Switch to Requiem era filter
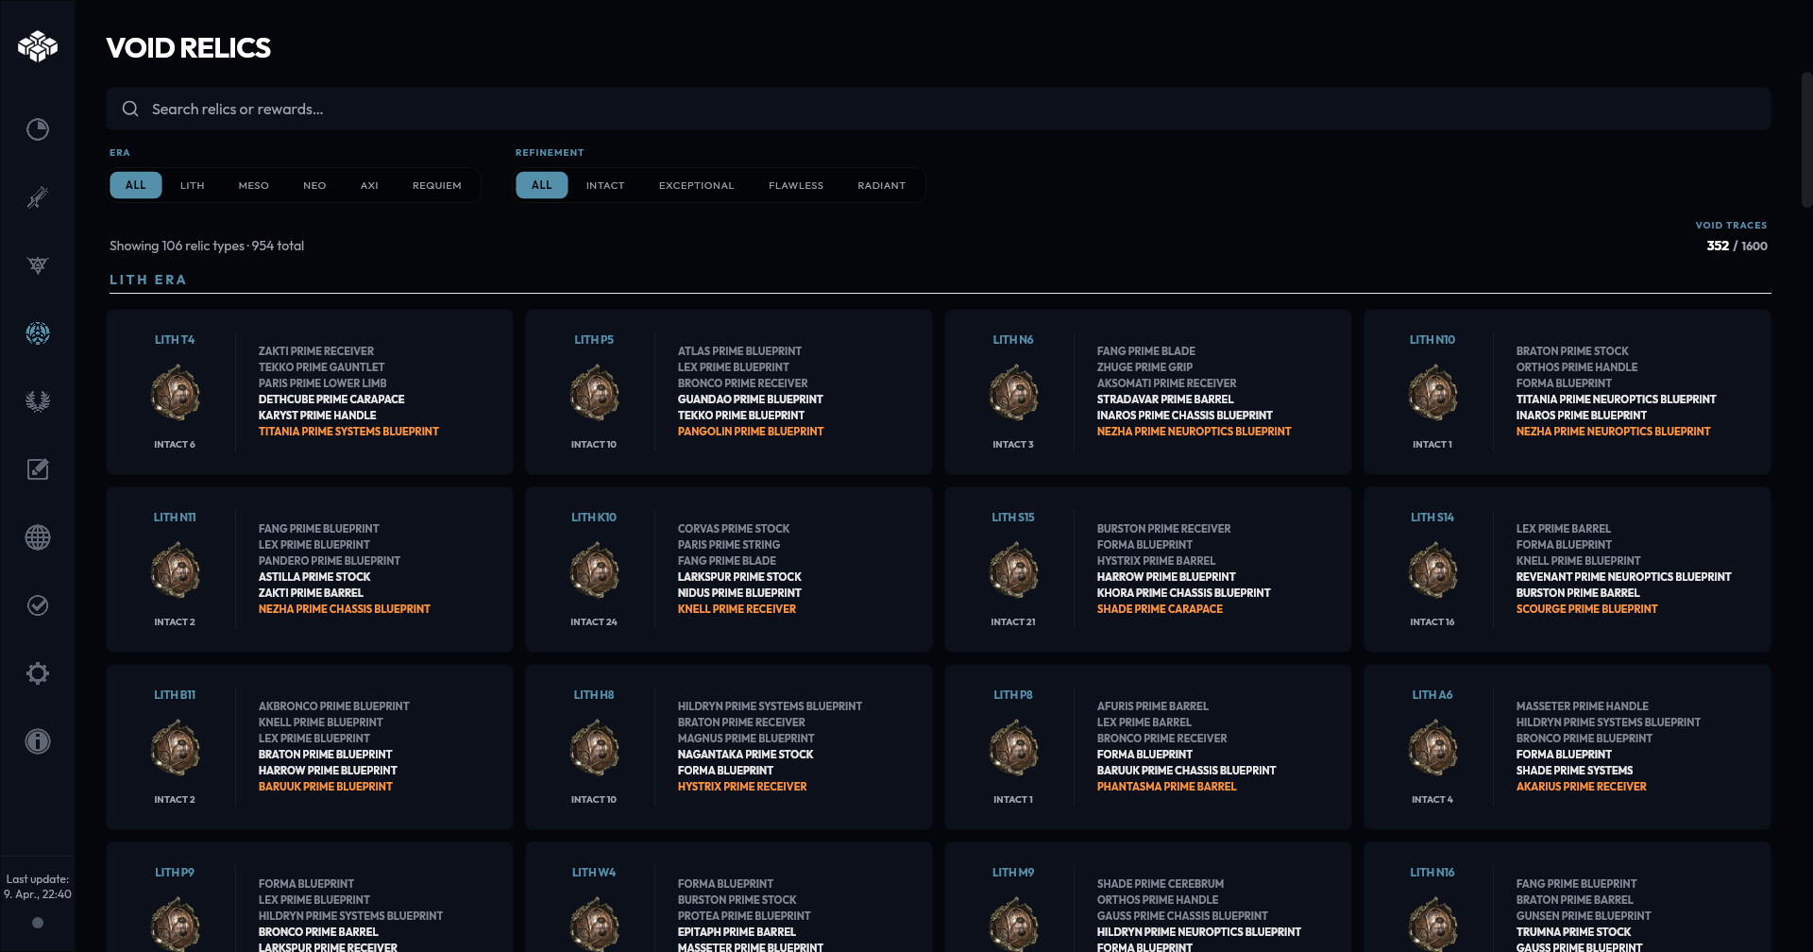The image size is (1813, 952). click(436, 185)
